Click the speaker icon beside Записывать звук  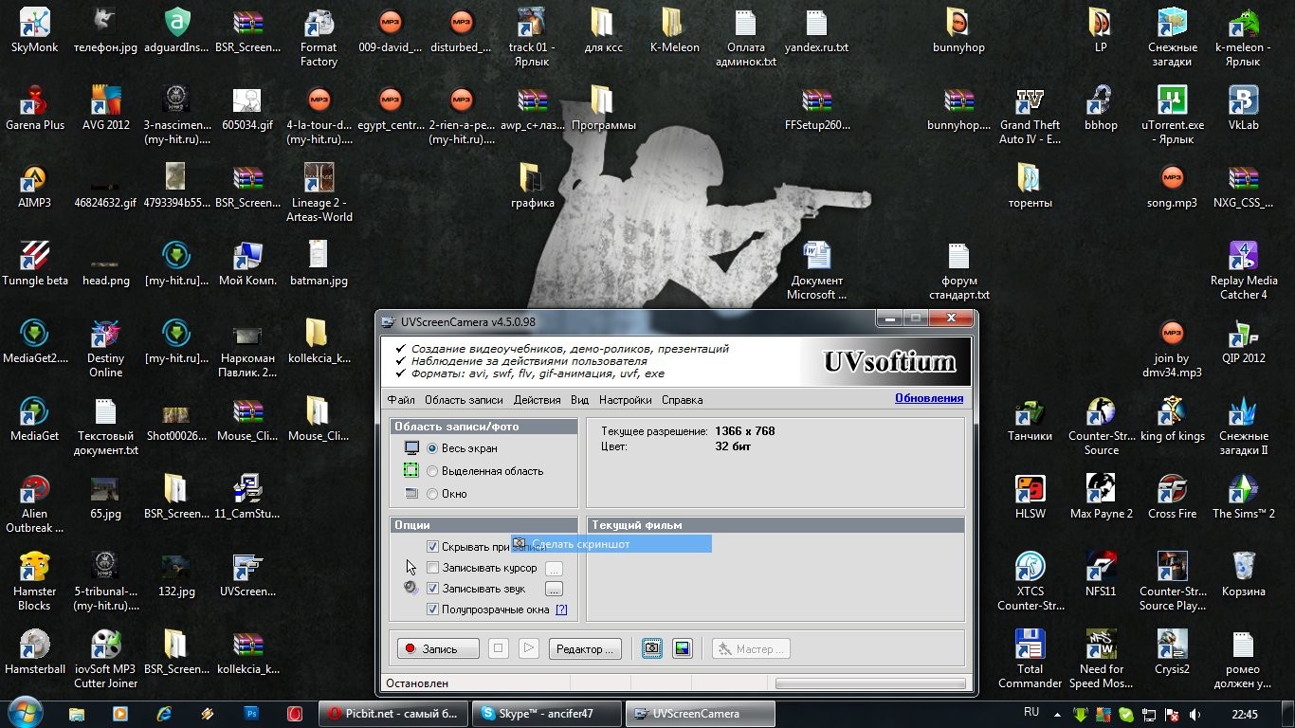[x=410, y=588]
